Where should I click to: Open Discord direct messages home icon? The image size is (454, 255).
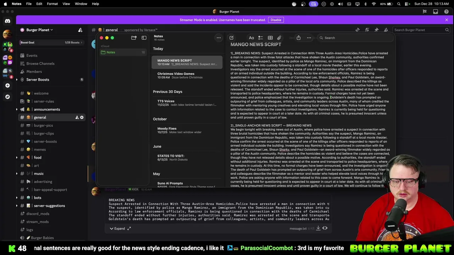pyautogui.click(x=7, y=21)
